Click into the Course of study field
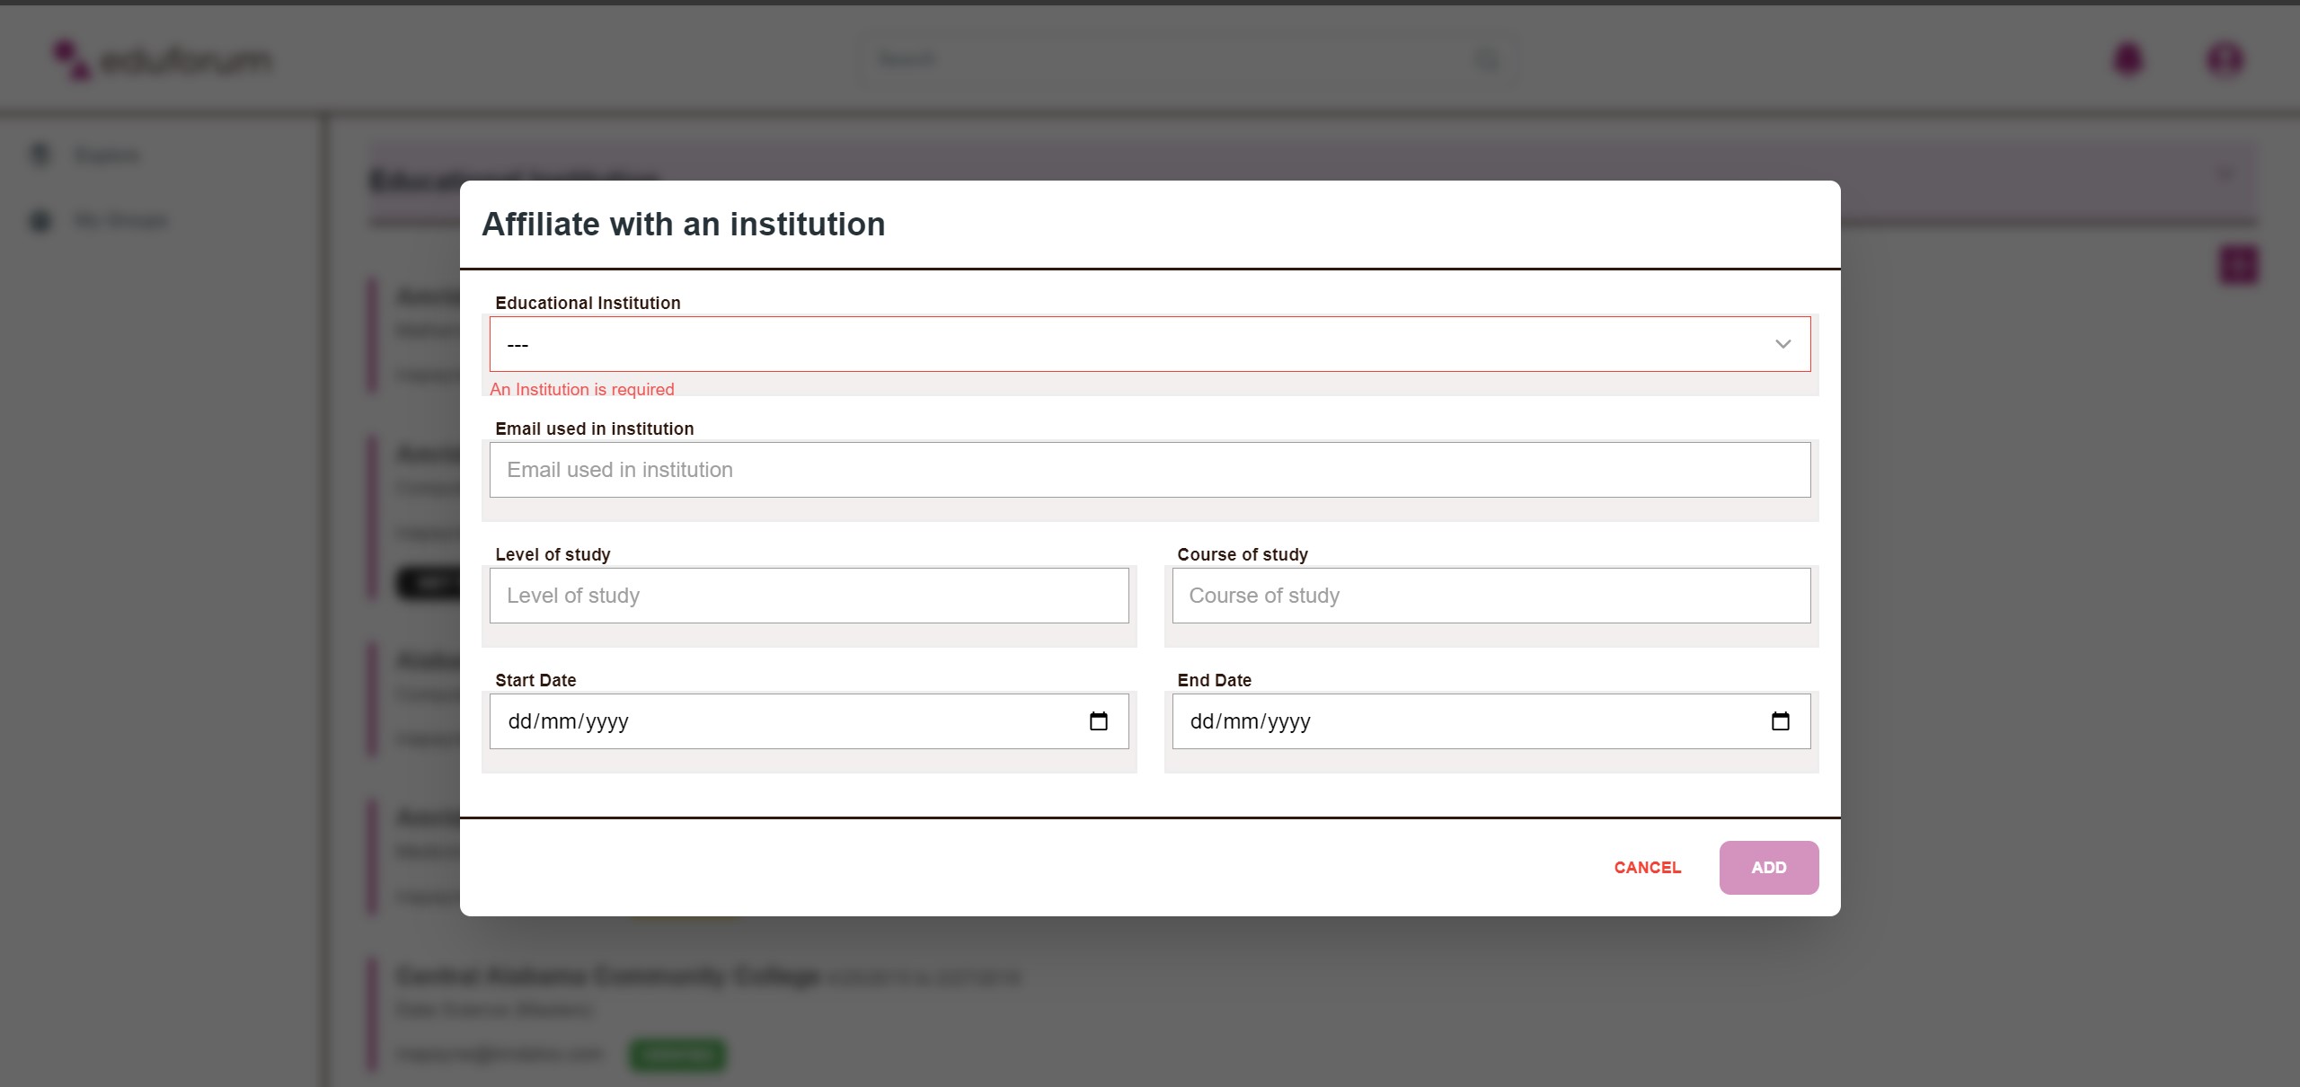This screenshot has width=2300, height=1087. (x=1491, y=596)
